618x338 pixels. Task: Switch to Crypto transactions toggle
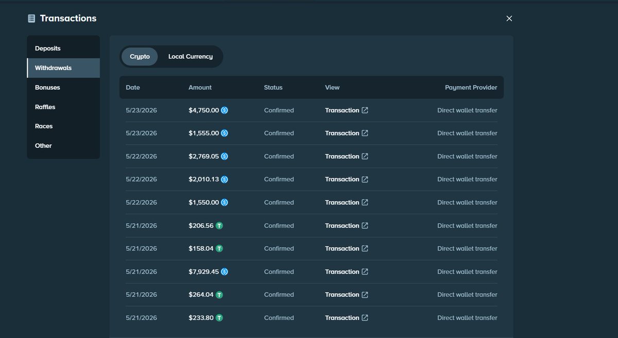coord(140,57)
